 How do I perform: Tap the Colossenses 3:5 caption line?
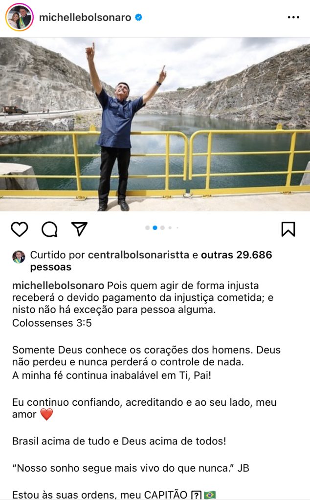[x=52, y=323]
